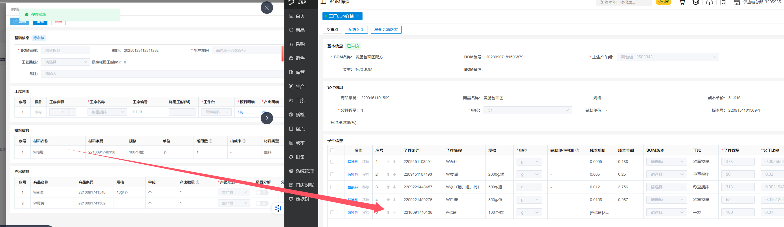Open the 盘点 inventory count sidebar item
This screenshot has width=784, height=227.
(x=297, y=129)
